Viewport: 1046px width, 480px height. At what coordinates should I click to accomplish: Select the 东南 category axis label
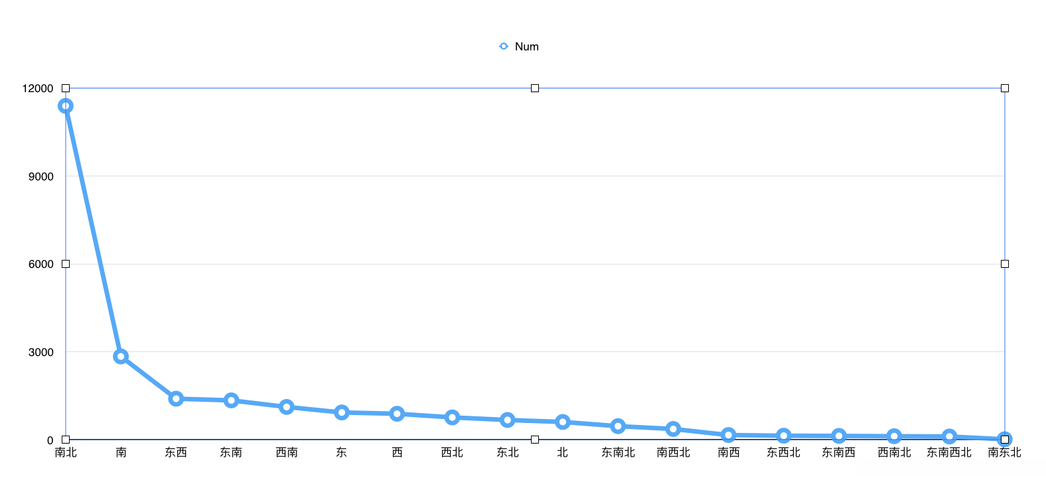pos(231,453)
